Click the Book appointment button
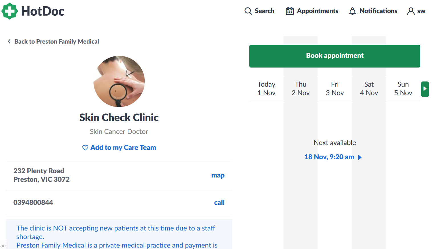This screenshot has width=432, height=249. point(335,56)
